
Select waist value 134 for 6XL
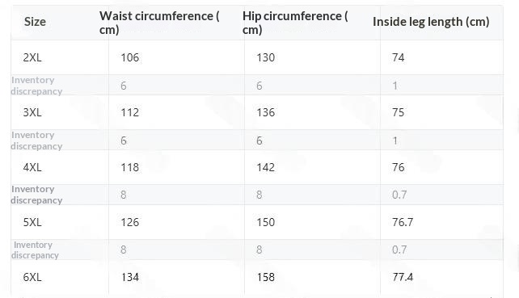(129, 277)
